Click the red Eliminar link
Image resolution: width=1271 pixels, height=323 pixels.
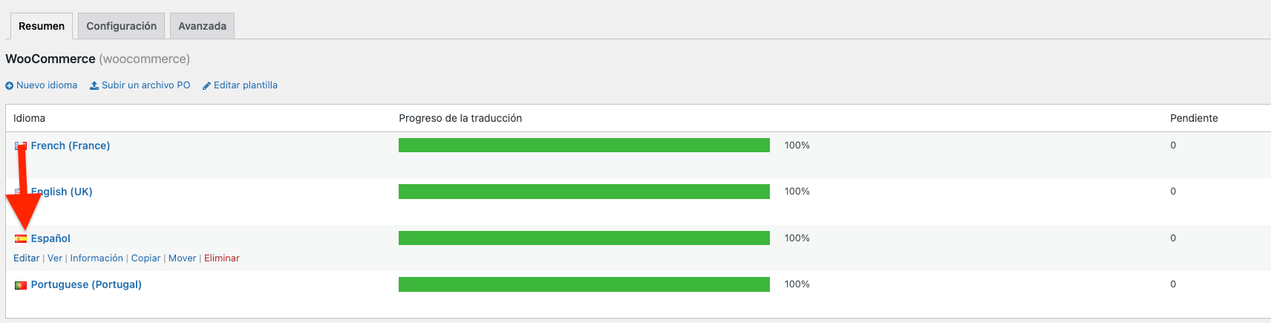[x=222, y=258]
